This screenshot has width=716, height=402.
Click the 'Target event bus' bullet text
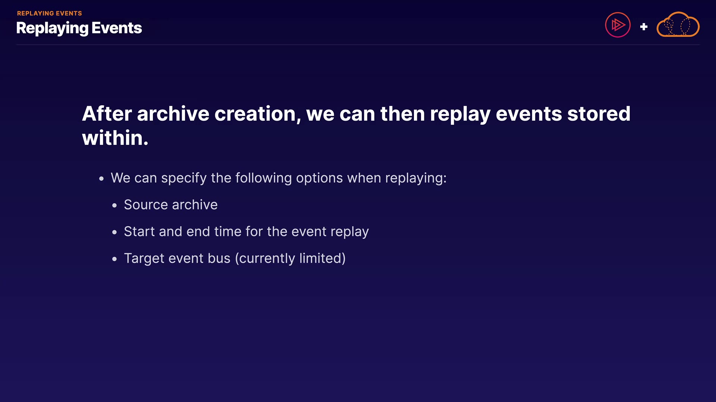pos(177,258)
